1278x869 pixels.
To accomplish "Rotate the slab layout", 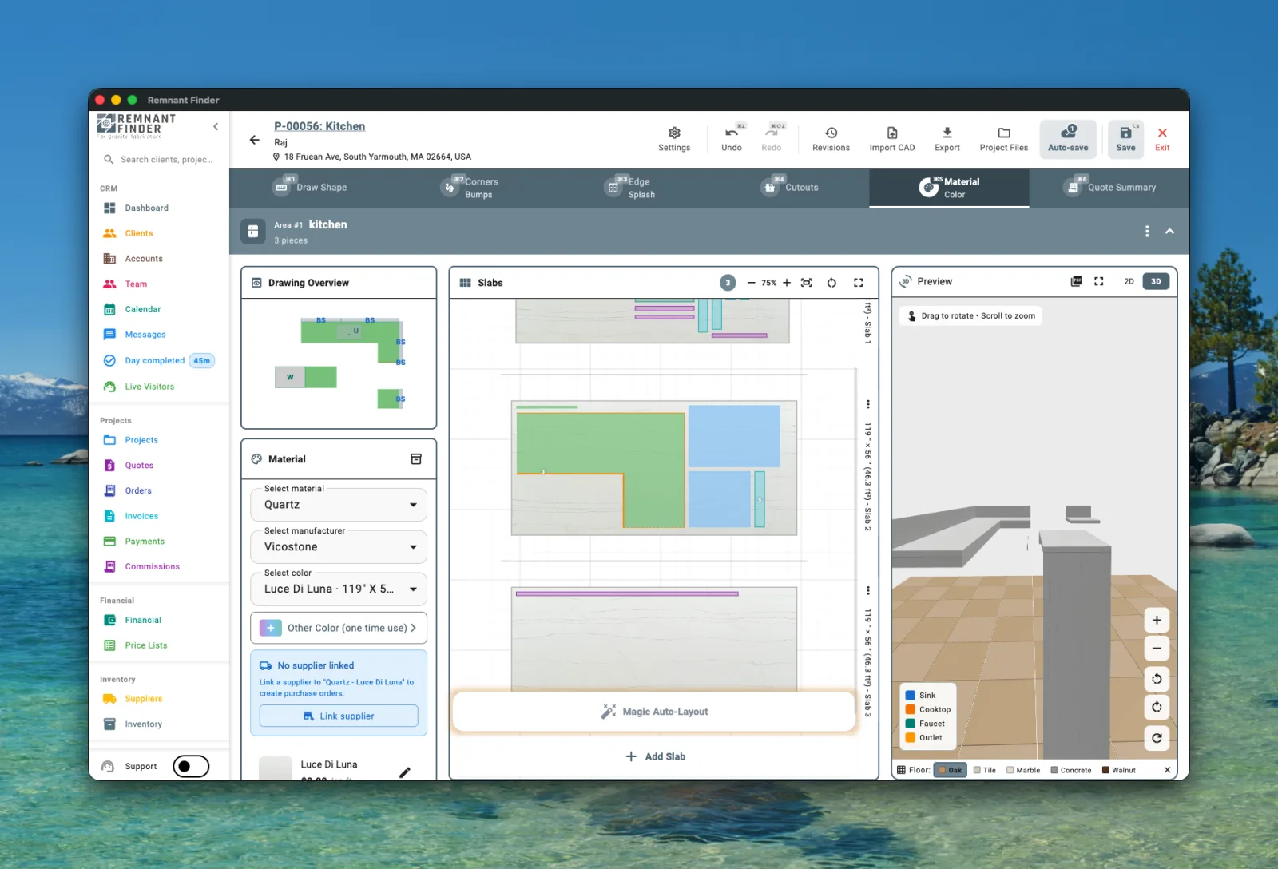I will pos(831,283).
